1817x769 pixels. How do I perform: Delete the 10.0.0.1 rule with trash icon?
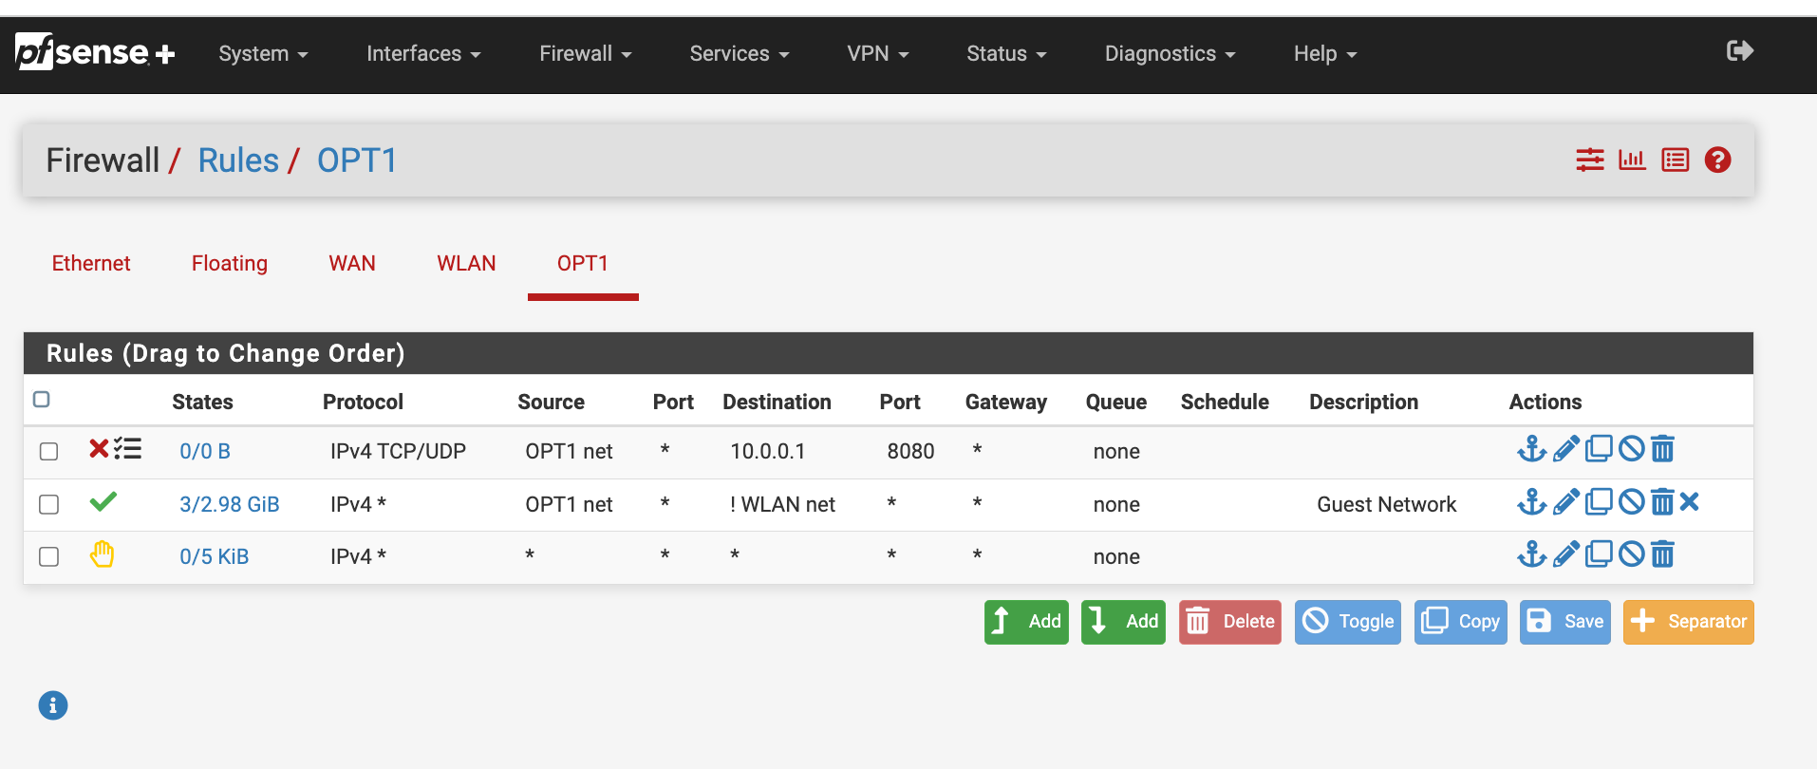click(x=1662, y=448)
